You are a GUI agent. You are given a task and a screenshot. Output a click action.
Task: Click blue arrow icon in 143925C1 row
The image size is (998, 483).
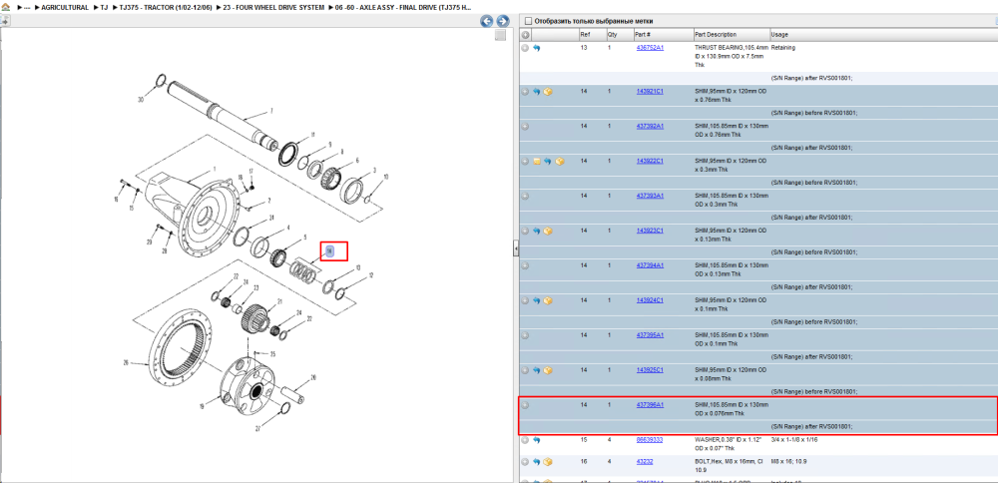click(537, 370)
